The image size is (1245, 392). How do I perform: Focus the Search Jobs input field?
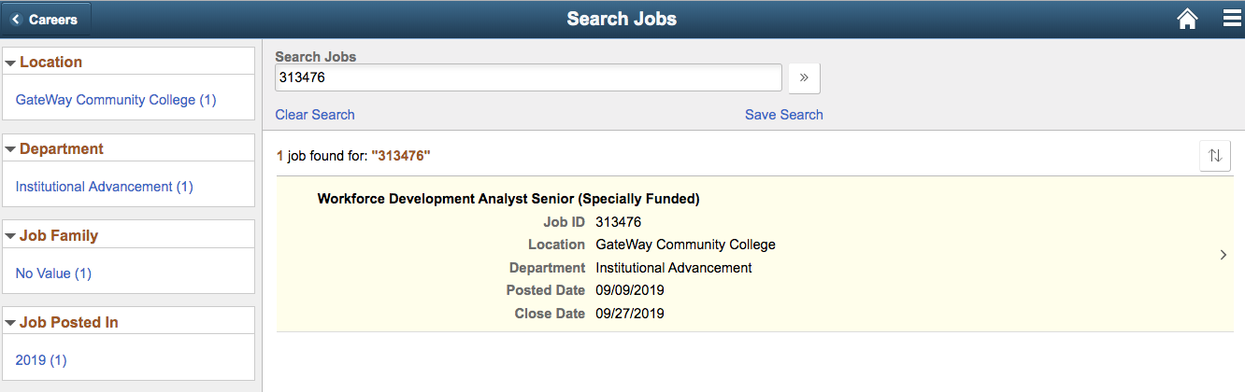(x=528, y=77)
